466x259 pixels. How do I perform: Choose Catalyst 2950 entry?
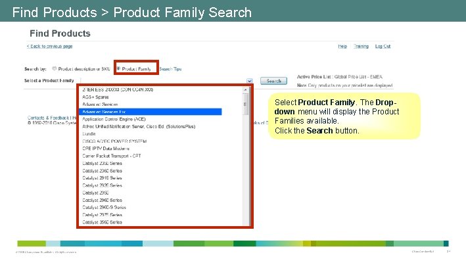tap(95, 193)
